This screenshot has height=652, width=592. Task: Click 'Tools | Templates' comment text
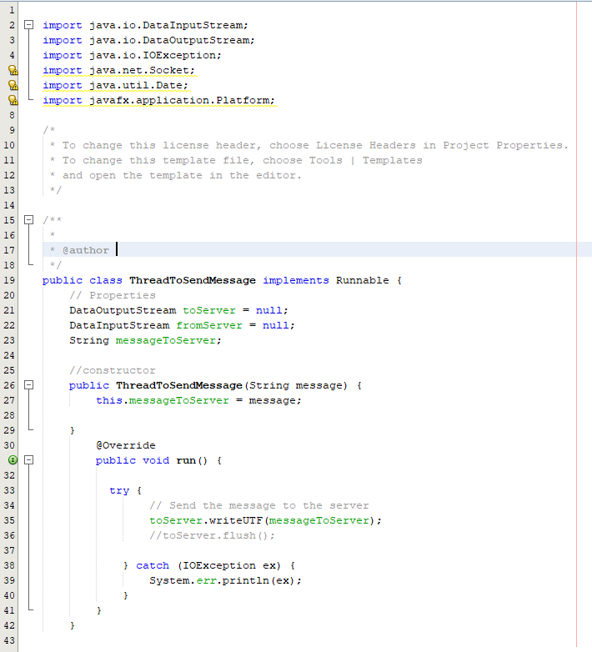click(365, 161)
